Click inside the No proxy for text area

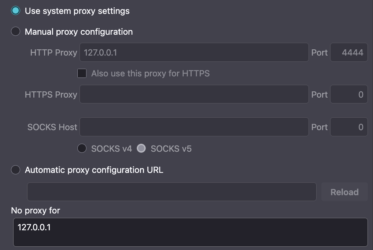(190, 232)
